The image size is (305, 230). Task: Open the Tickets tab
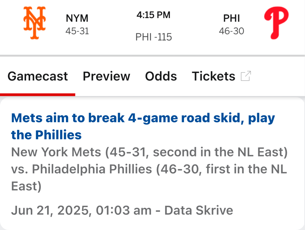(213, 76)
